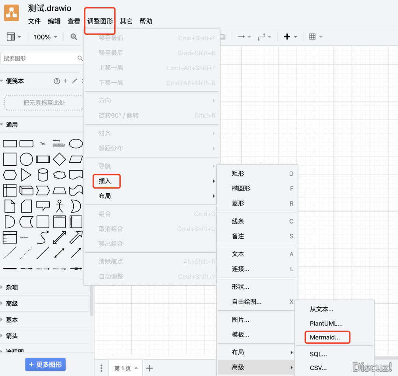The image size is (398, 376).
Task: Open the 100% zoom level dropdown
Action: [x=46, y=37]
